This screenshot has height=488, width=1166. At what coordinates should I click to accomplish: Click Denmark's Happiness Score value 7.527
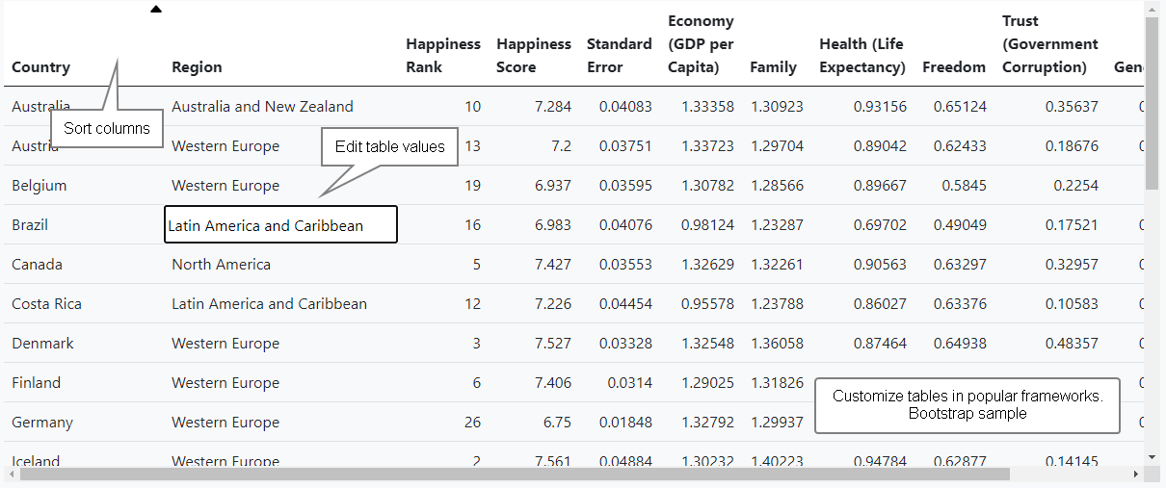[552, 344]
